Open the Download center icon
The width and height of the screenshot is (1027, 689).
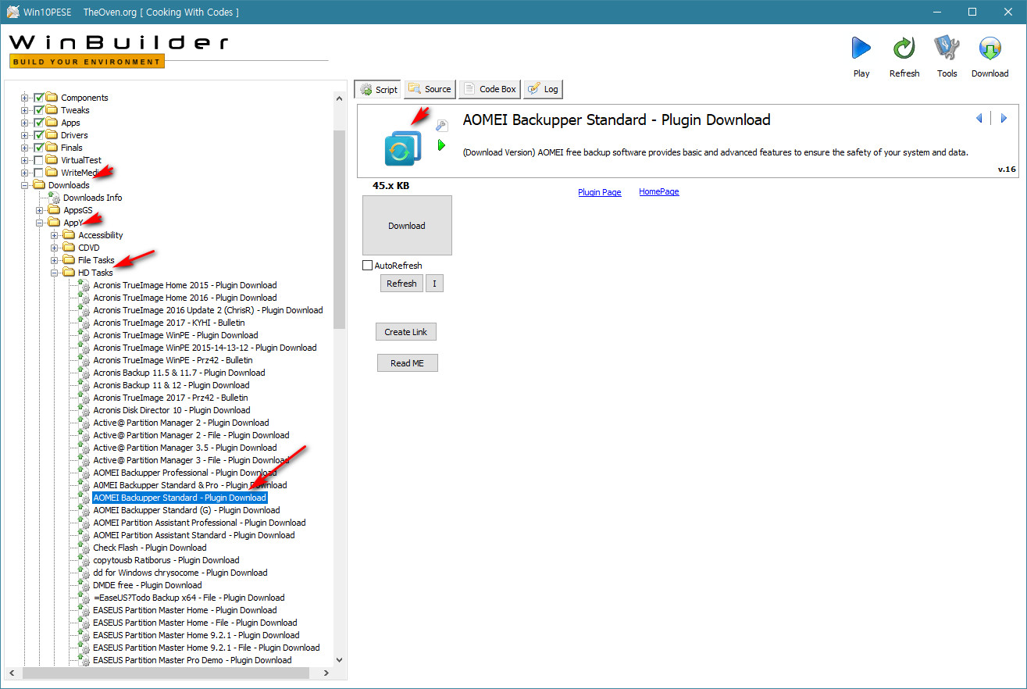pos(990,48)
